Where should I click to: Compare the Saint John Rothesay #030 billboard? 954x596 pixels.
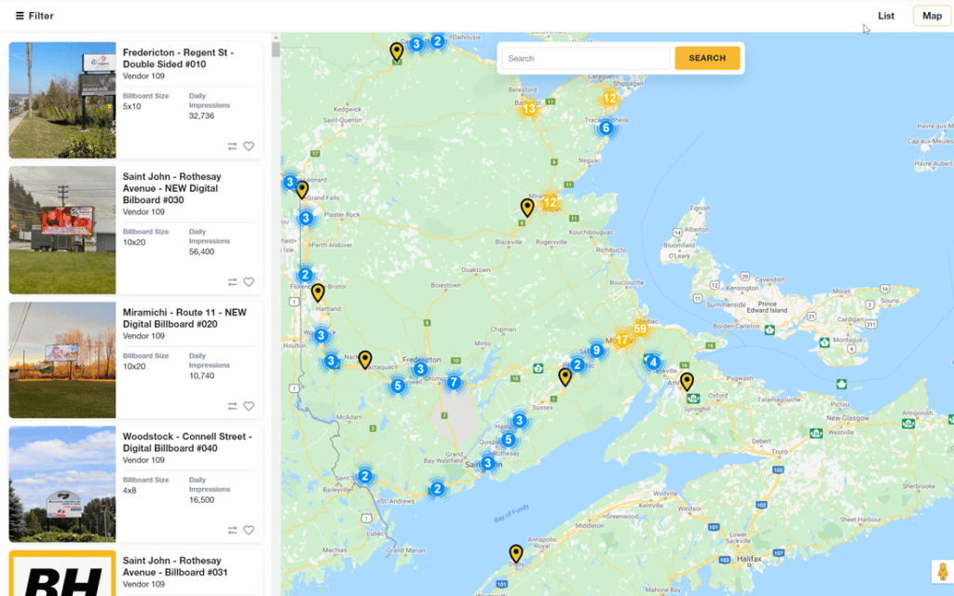tap(232, 282)
